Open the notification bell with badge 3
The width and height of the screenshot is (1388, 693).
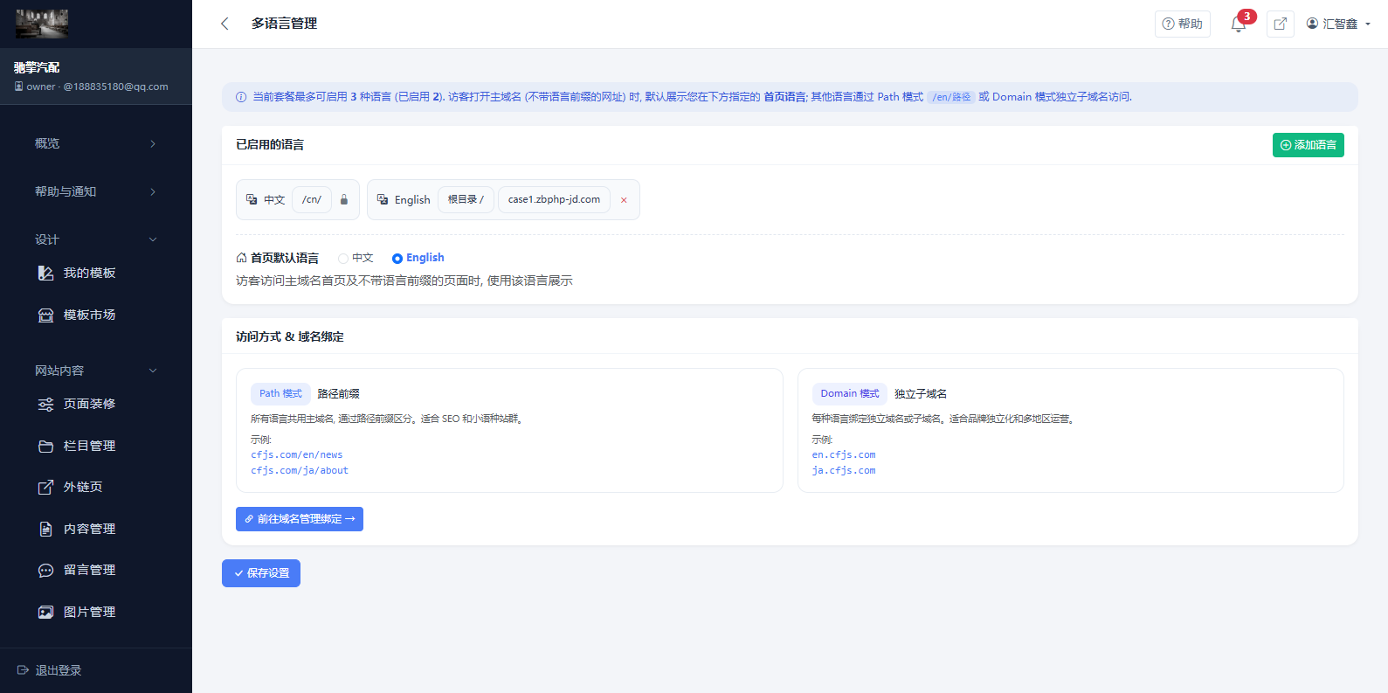click(x=1239, y=24)
